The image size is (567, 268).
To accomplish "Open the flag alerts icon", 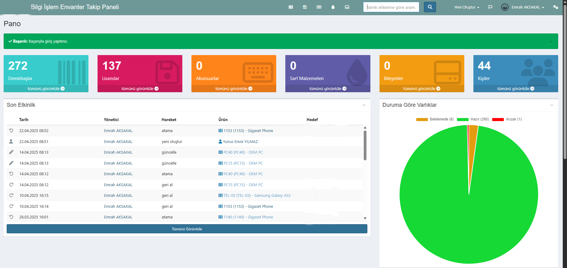I will pyautogui.click(x=490, y=7).
